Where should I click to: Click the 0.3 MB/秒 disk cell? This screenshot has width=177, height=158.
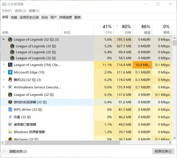tap(142, 80)
